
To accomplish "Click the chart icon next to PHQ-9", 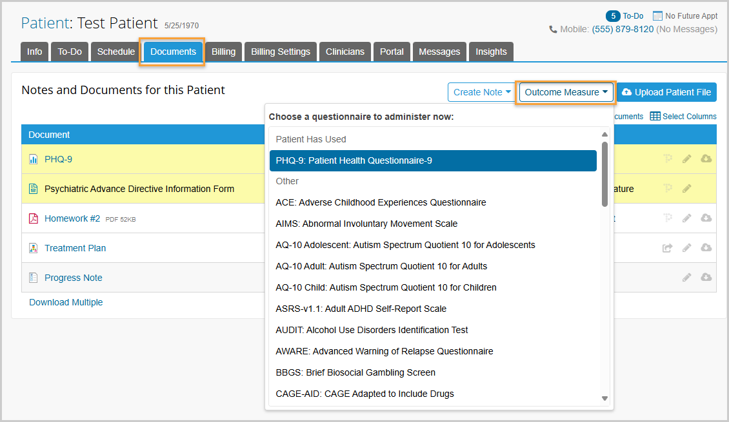I will tap(34, 159).
